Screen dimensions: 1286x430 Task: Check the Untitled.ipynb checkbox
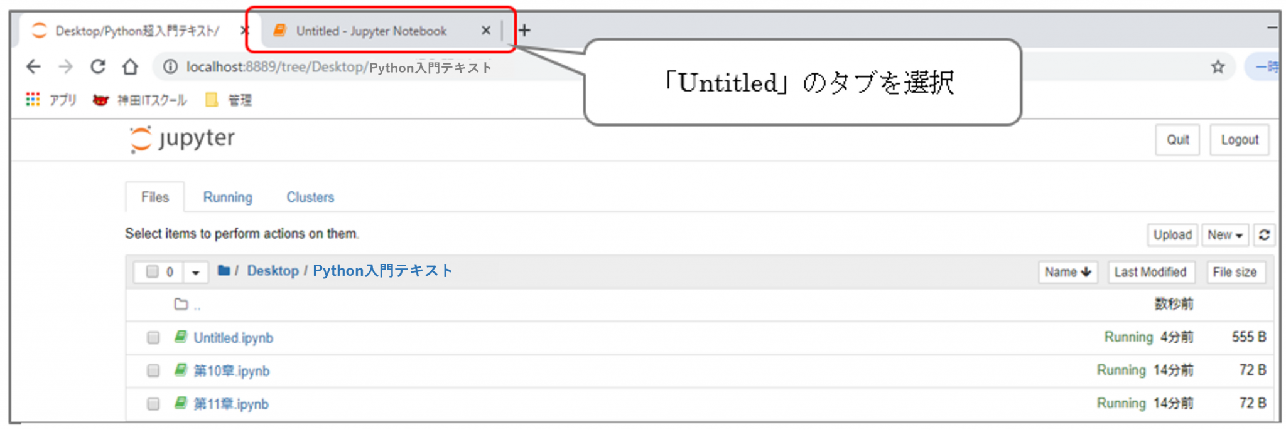point(153,338)
